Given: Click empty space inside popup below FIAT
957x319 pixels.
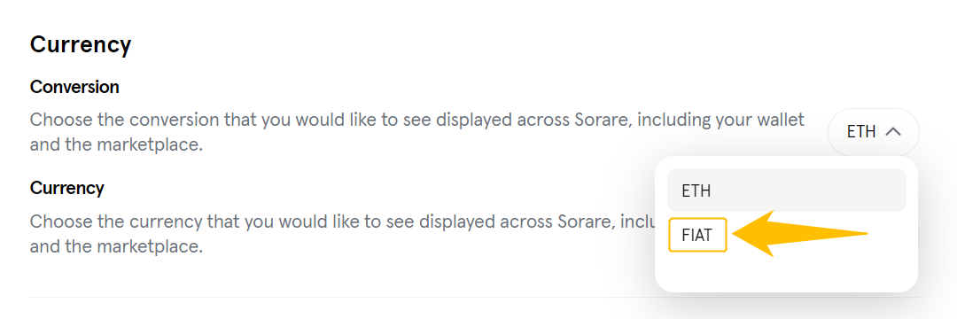Looking at the screenshot, I should (x=786, y=271).
